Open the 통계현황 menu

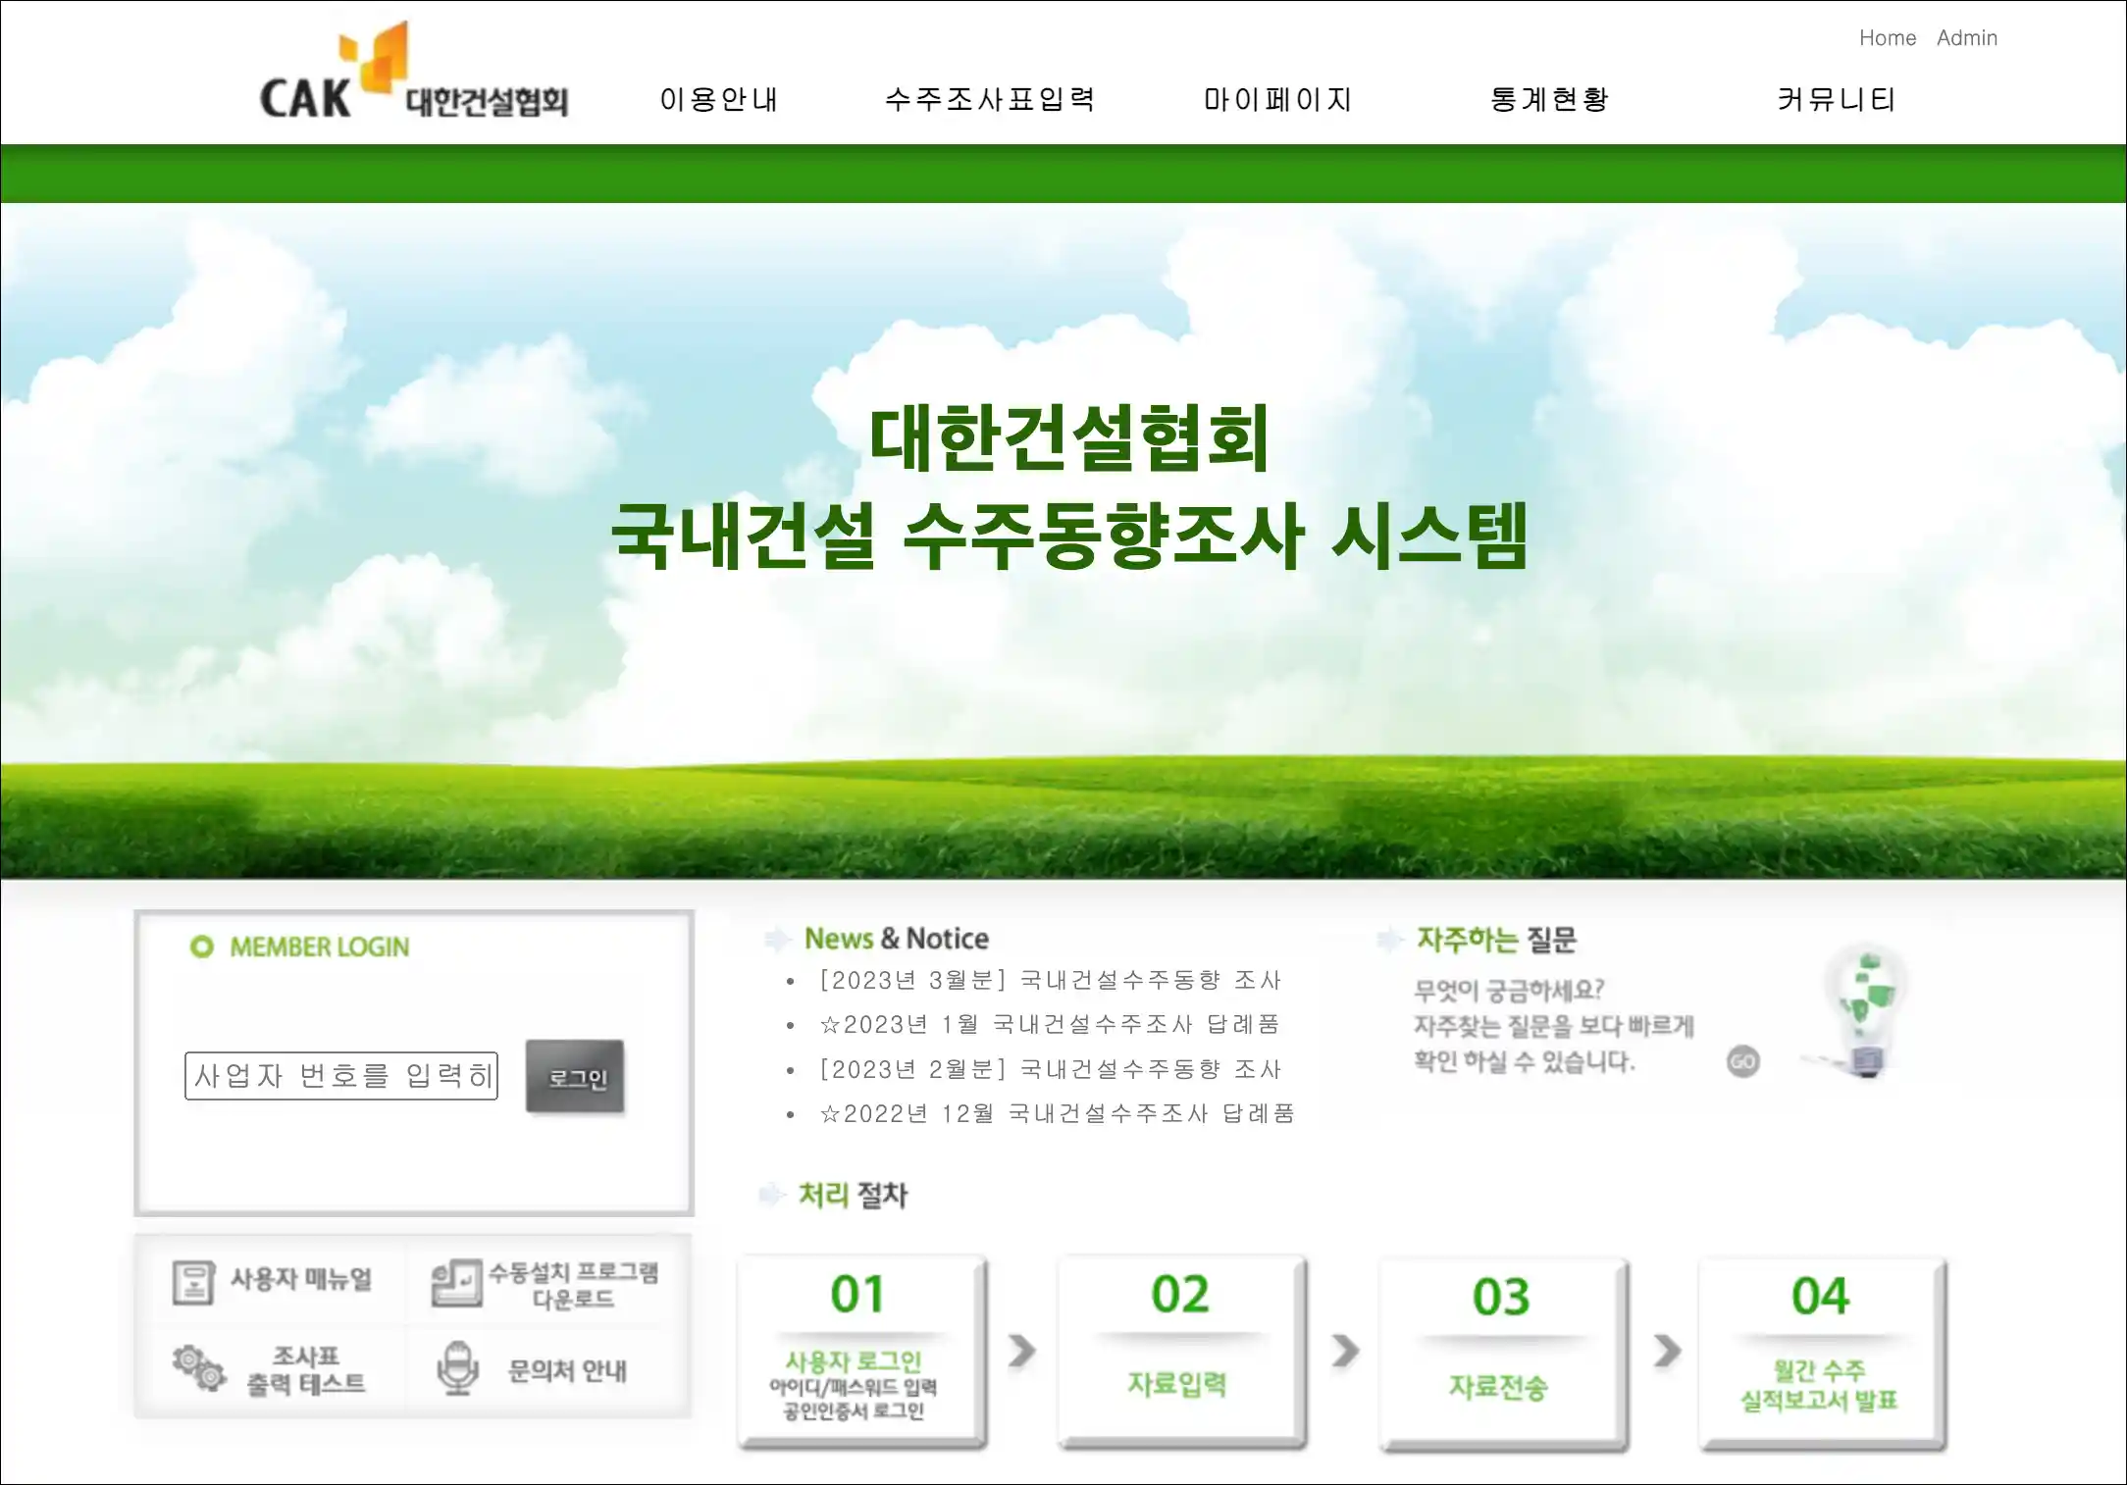[x=1549, y=100]
